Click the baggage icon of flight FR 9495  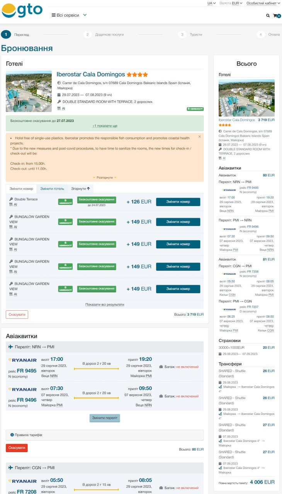tap(161, 367)
